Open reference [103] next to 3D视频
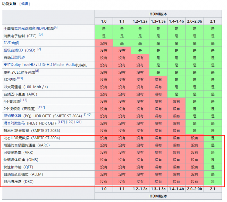The width and height of the screenshot is (227, 202). 19,78
